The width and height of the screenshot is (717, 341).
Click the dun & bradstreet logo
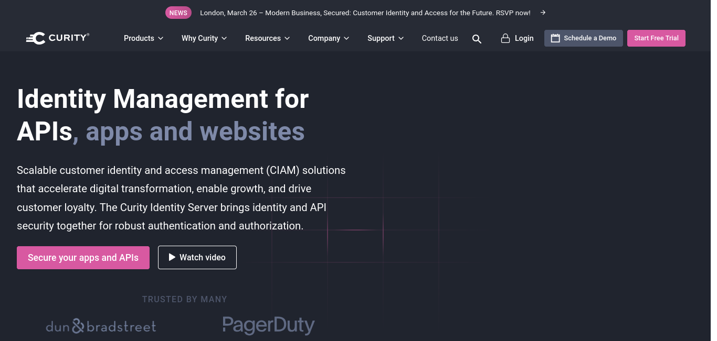point(101,326)
